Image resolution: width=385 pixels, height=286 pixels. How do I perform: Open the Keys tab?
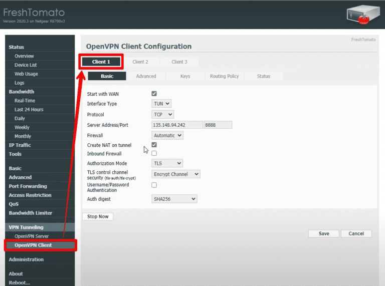tap(185, 76)
